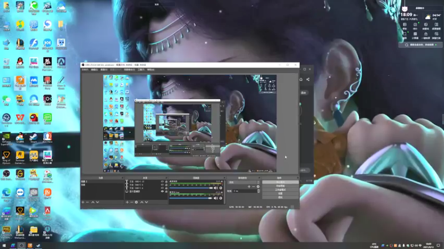Image resolution: width=444 pixels, height=249 pixels.
Task: Click top streaming button in Controls
Action: [280, 182]
